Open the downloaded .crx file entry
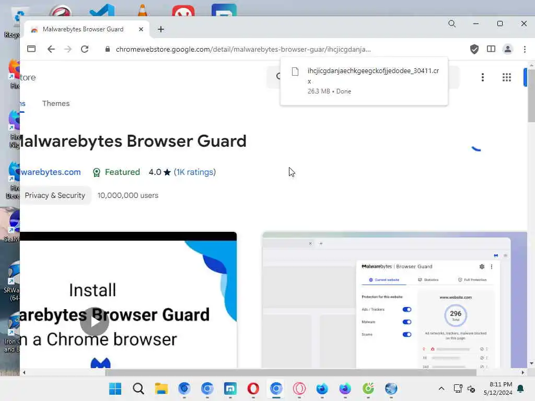Viewport: 535px width, 401px height. [364, 81]
